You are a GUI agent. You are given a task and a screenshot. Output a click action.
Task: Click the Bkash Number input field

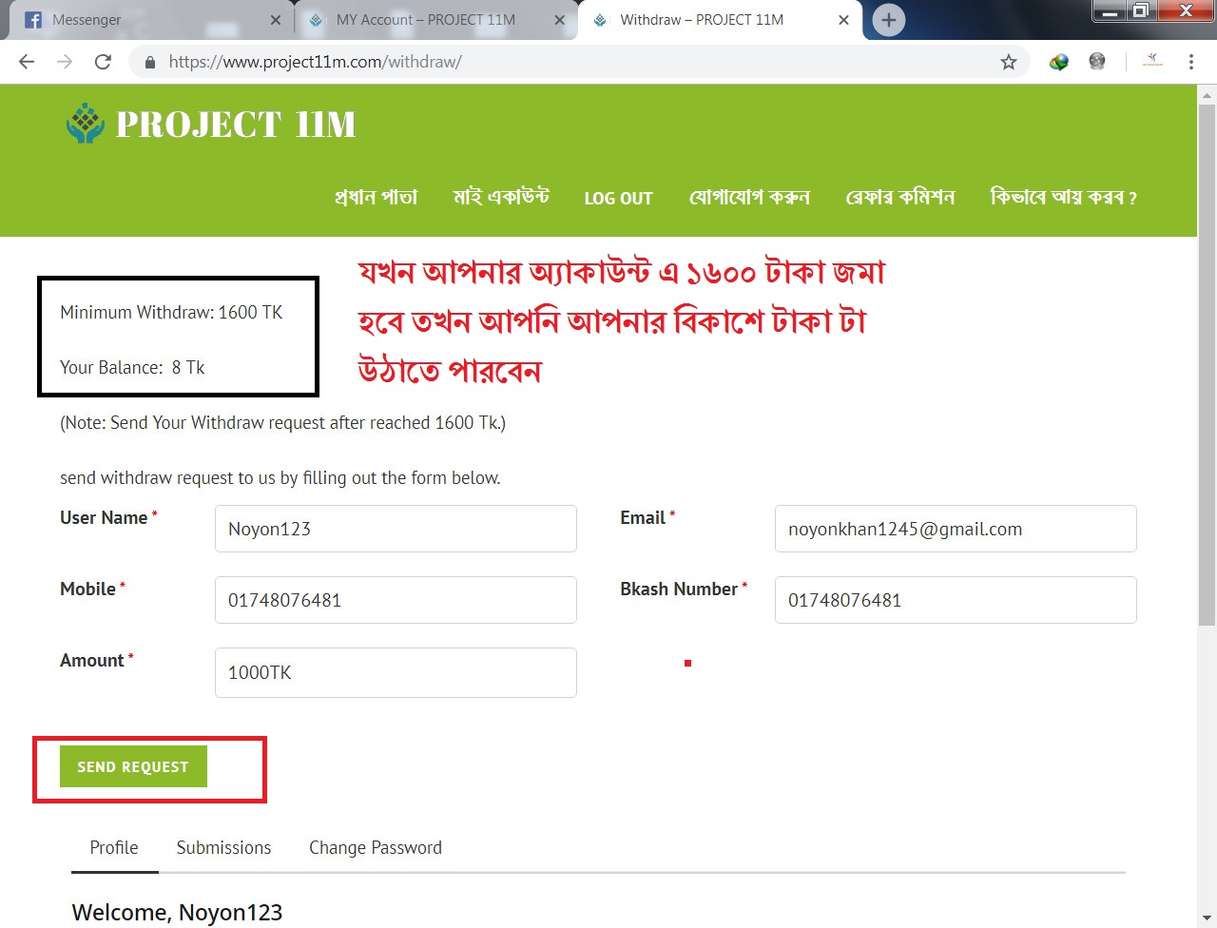point(956,600)
